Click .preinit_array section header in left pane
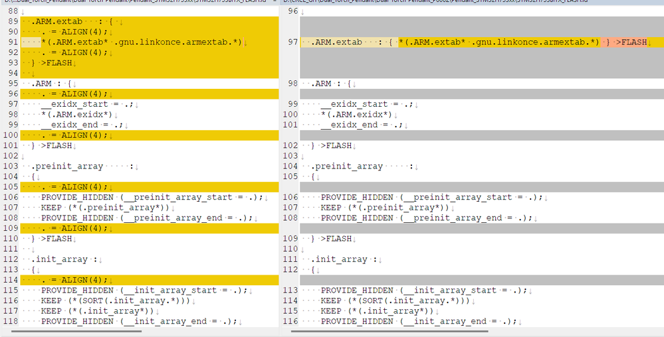The image size is (664, 337). click(x=68, y=166)
